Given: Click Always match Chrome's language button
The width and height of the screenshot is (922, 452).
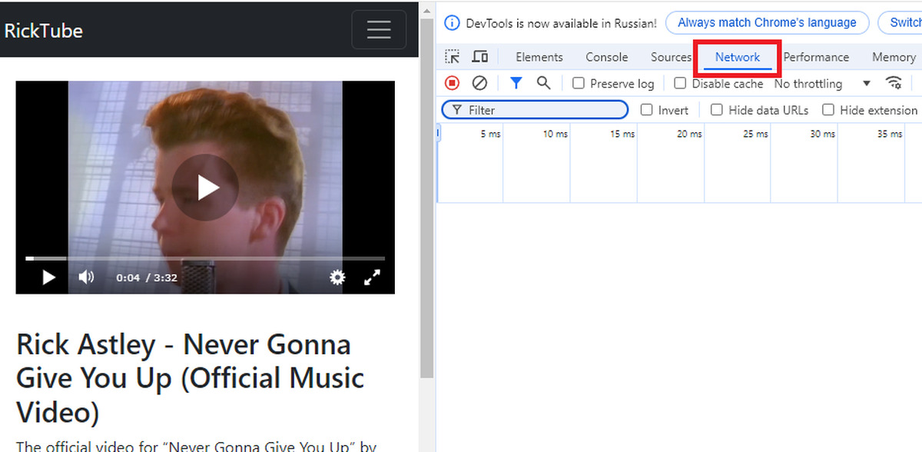Looking at the screenshot, I should (766, 23).
